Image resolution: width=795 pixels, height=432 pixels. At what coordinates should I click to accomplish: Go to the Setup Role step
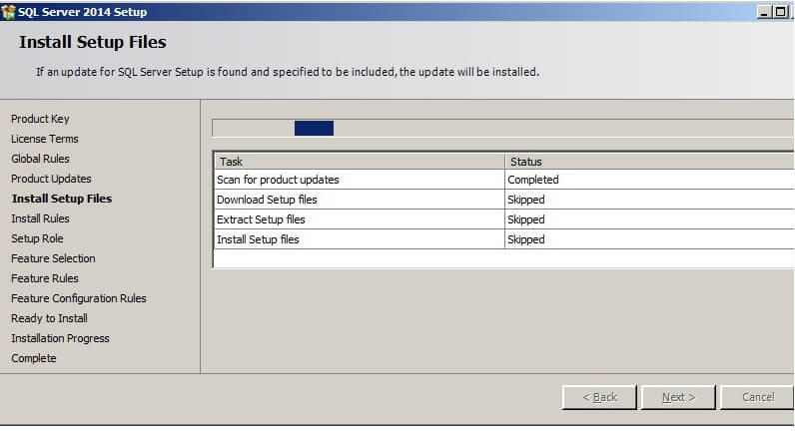[37, 238]
